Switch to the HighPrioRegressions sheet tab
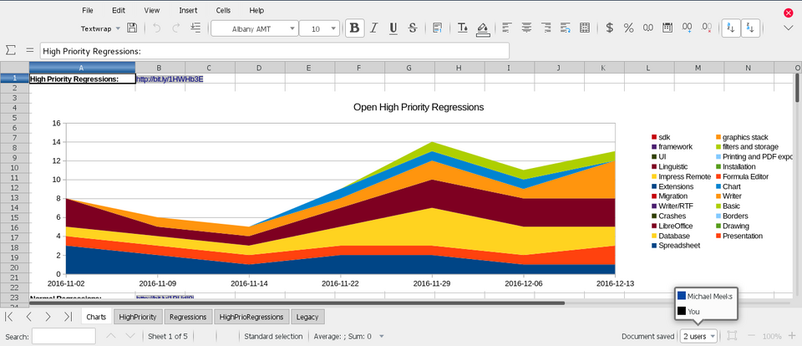Viewport: 802px width, 346px height. coord(252,317)
